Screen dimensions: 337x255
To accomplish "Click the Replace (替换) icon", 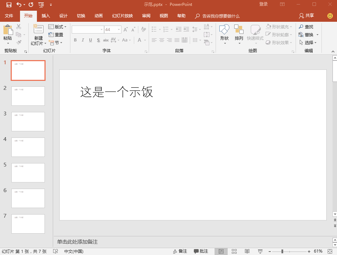I will [307, 35].
